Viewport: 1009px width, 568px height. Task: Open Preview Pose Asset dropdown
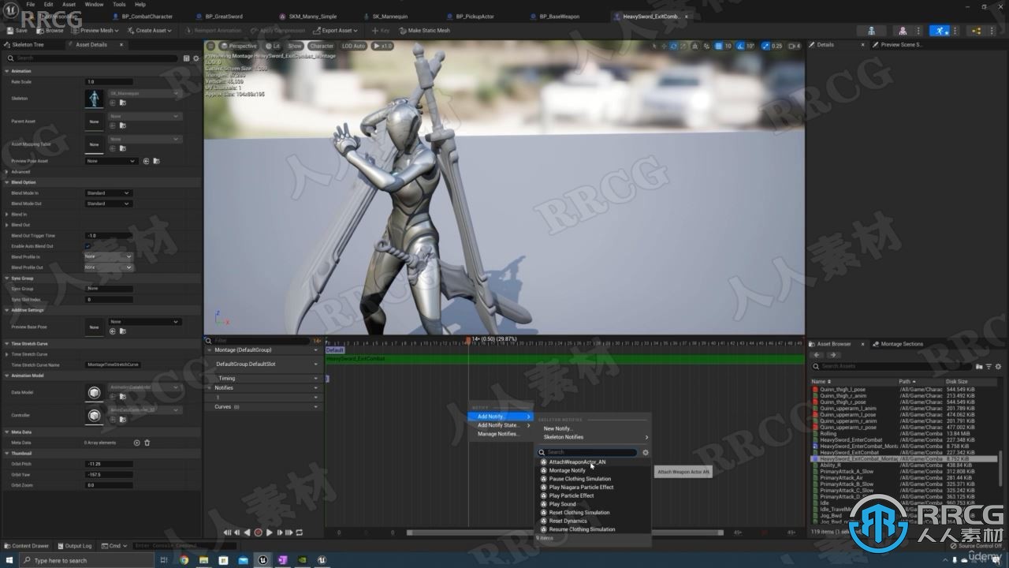[x=111, y=161]
